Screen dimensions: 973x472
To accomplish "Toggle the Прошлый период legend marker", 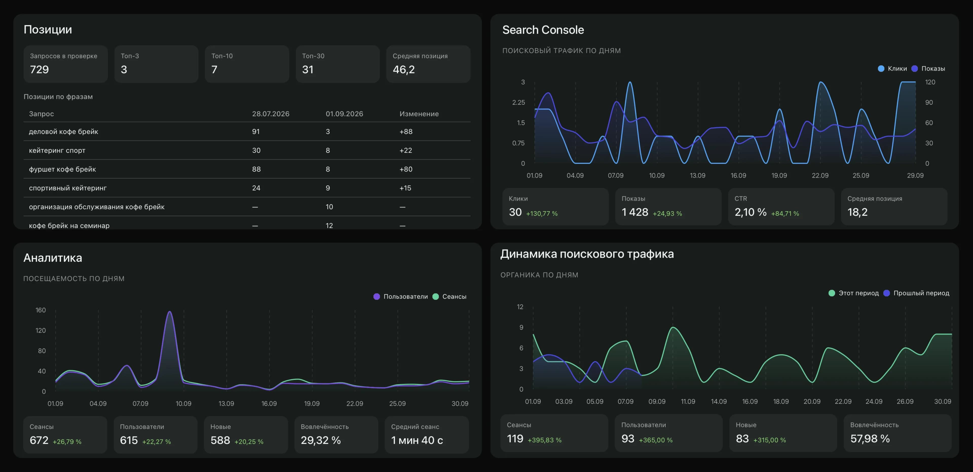I will click(x=887, y=293).
